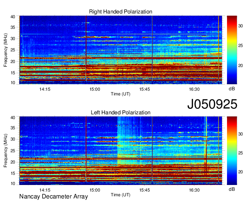Viewport: 247px width, 201px height.
Task: Click the "30" value on the Left Handed colorbar
Action: pyautogui.click(x=240, y=134)
